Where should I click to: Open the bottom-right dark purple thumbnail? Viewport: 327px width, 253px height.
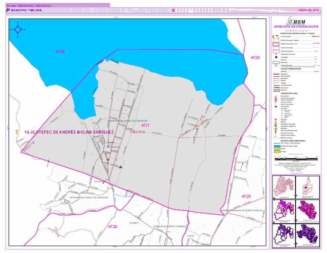(307, 236)
